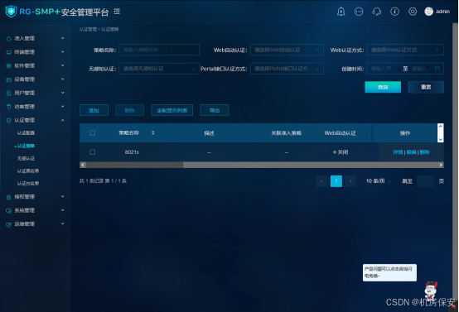
Task: Open the Web自动认证 dropdown
Action: point(287,50)
